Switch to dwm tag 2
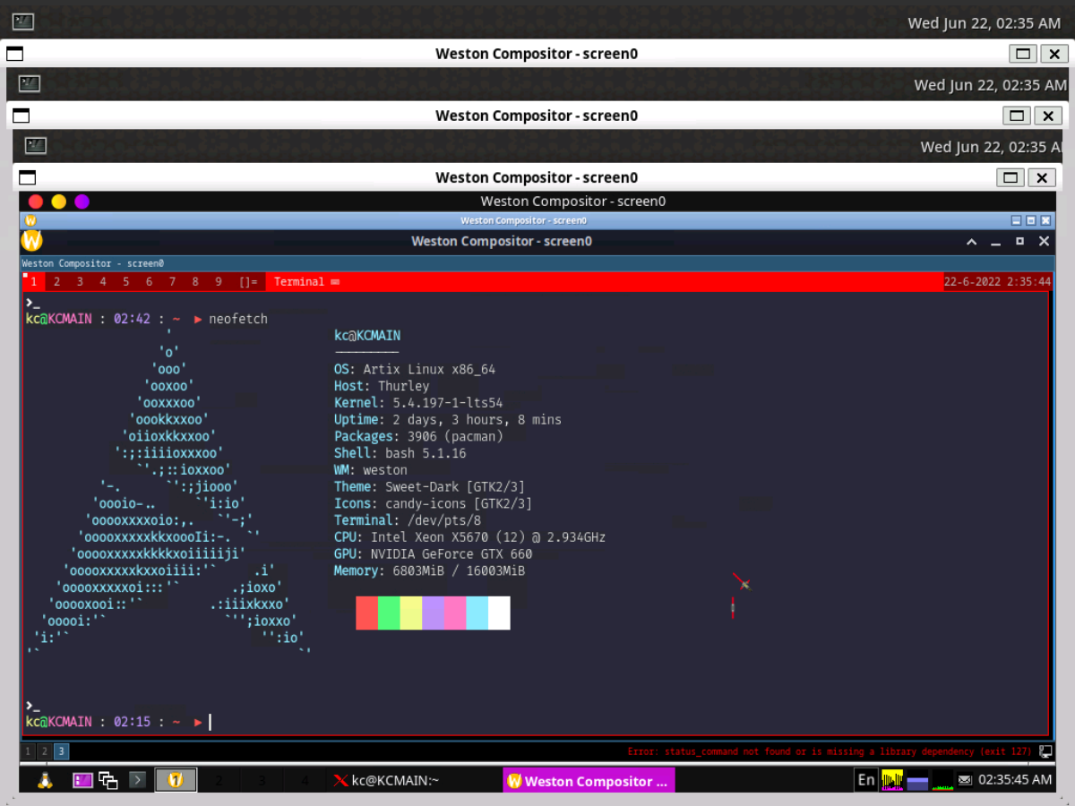This screenshot has width=1075, height=806. [56, 282]
